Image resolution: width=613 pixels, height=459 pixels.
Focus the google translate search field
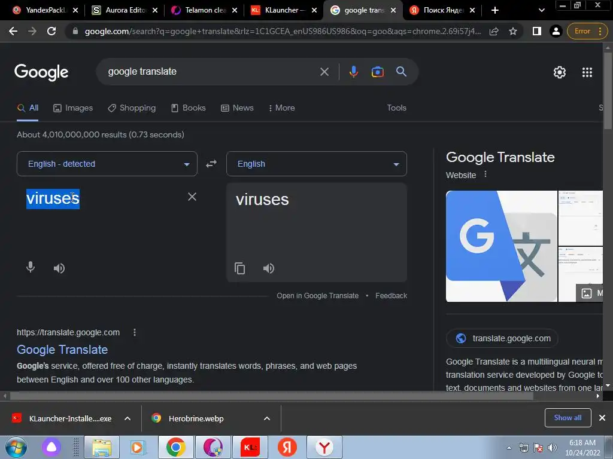(x=211, y=72)
